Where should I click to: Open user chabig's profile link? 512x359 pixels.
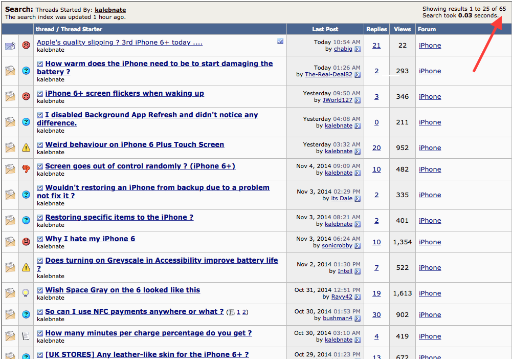click(x=343, y=49)
